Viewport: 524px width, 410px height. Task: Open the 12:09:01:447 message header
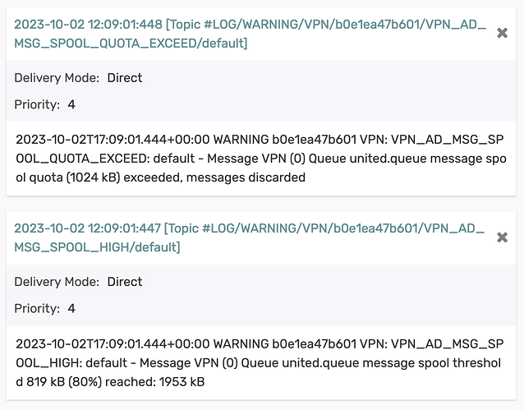[x=250, y=237]
